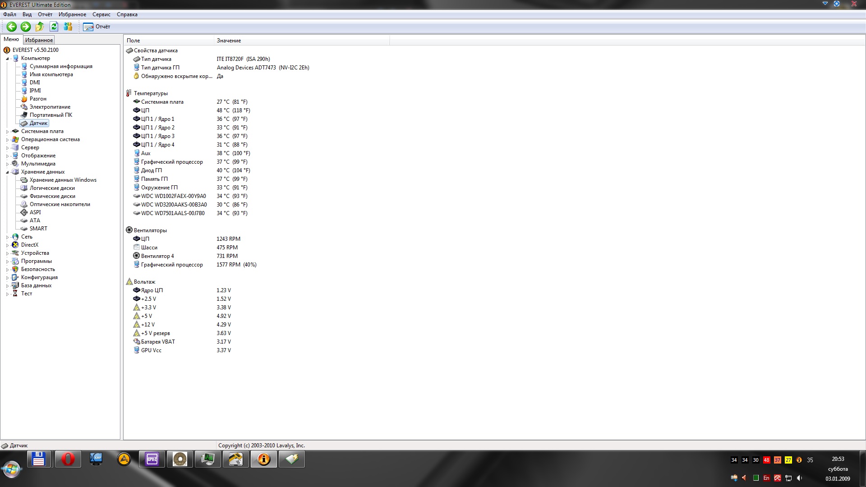This screenshot has height=487, width=866.
Task: Click the Отчёт report button in the toolbar
Action: tap(97, 27)
